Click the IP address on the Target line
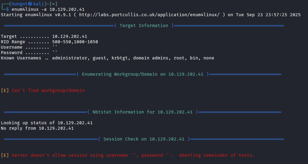The width and height of the screenshot is (308, 164). coord(70,36)
